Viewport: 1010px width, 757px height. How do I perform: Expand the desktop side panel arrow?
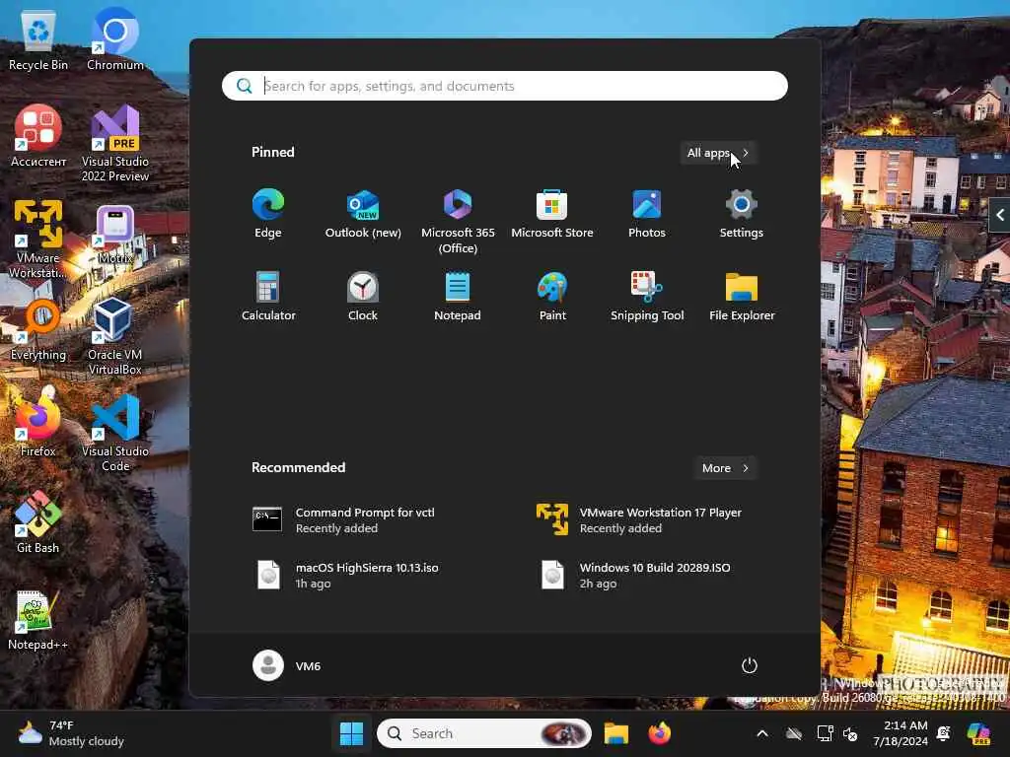point(1000,215)
